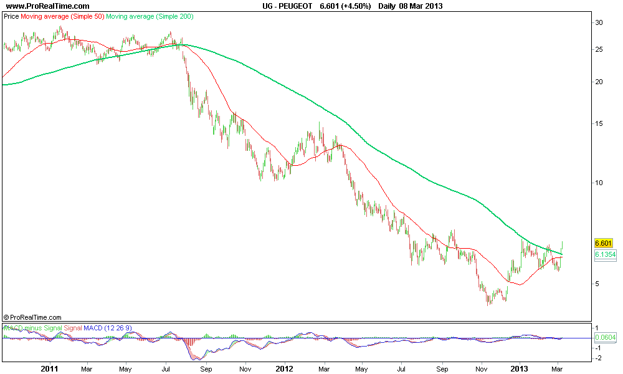Select the MACD minus Signal legend label

[32, 328]
